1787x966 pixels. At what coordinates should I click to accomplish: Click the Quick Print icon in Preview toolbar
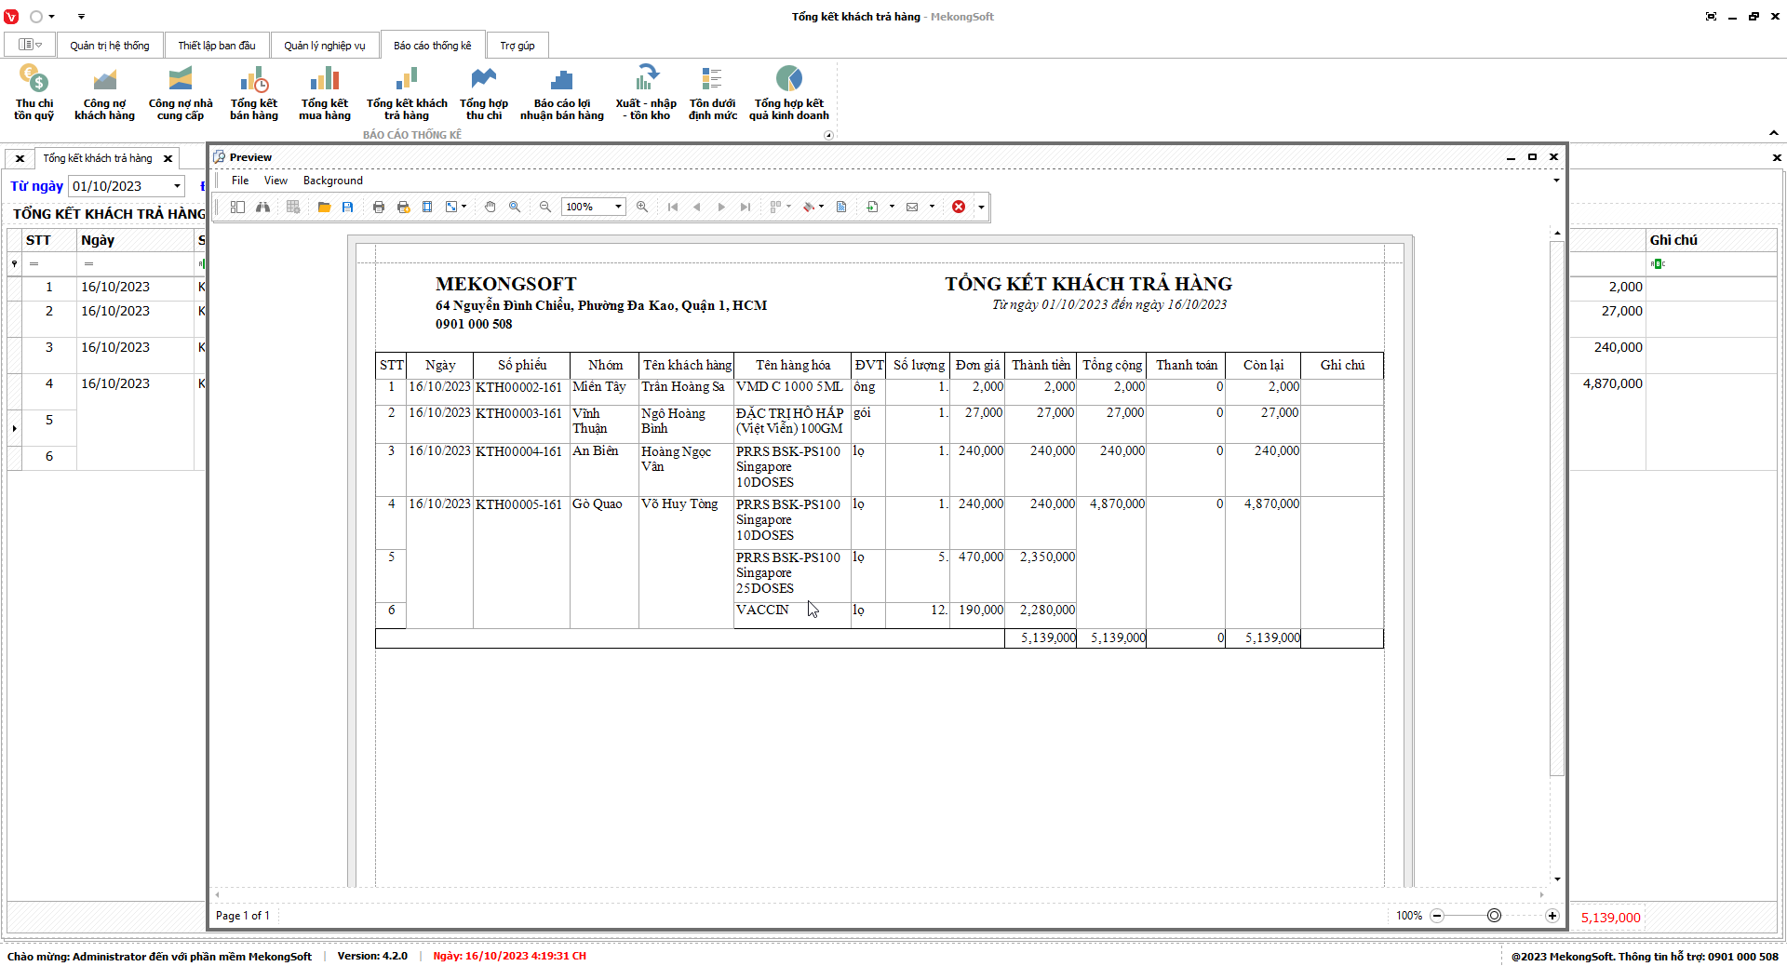(x=403, y=207)
